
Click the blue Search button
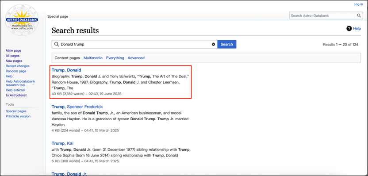tap(227, 44)
